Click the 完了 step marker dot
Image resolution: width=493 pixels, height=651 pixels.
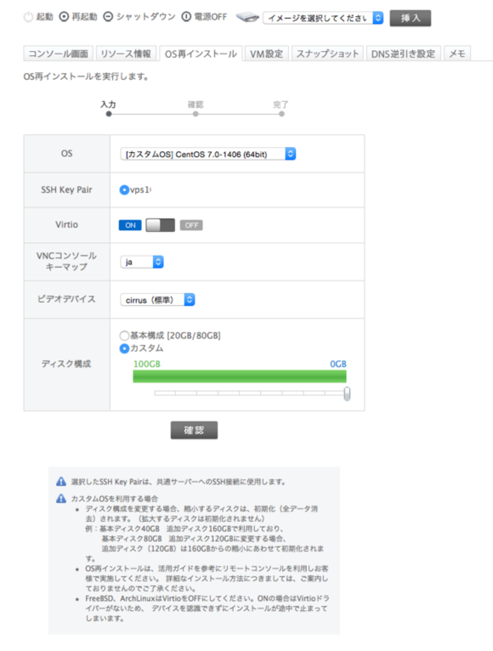pyautogui.click(x=281, y=114)
